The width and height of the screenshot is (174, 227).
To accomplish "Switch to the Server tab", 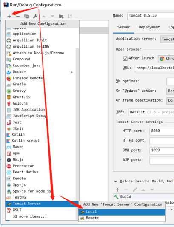I will tap(123, 27).
